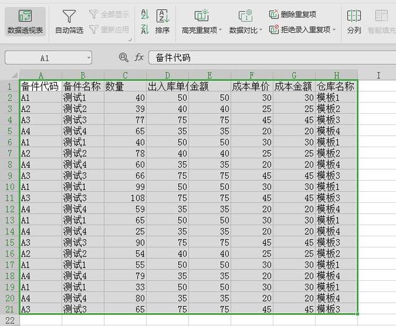Click the quantity 90 cell
Screen dimensions: 396x326
coord(125,242)
